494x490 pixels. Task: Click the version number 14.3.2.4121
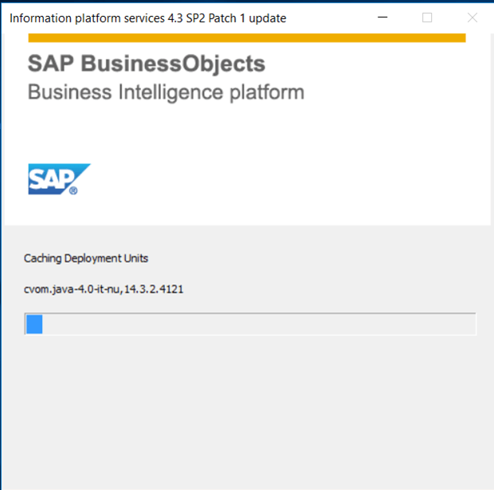coord(154,289)
